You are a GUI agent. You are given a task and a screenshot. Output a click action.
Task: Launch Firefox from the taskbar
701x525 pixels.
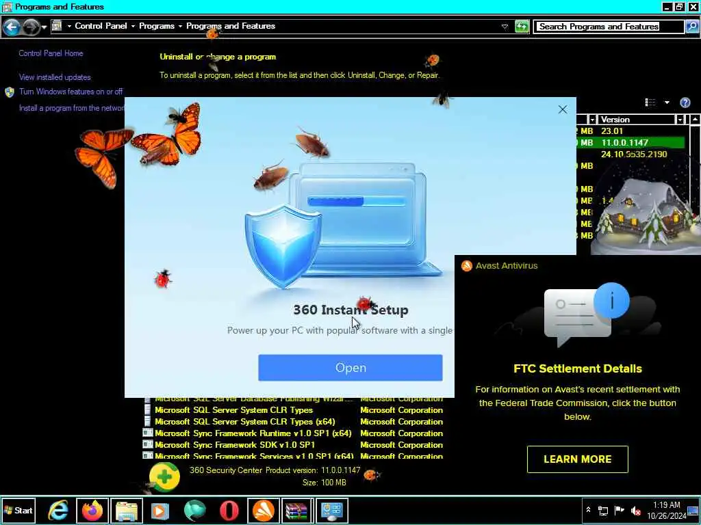click(x=92, y=510)
